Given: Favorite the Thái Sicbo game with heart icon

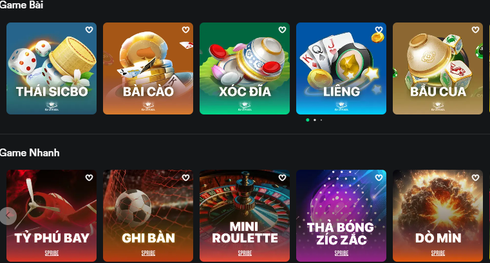Looking at the screenshot, I should [x=89, y=30].
